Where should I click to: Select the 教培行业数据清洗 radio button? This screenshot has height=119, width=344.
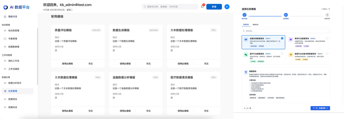point(327,38)
